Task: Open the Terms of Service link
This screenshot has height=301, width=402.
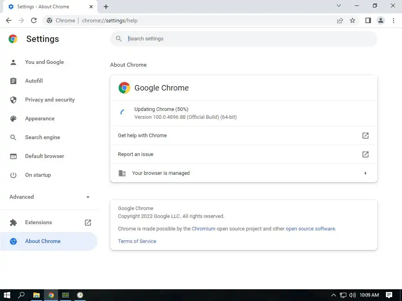Action: [137, 241]
